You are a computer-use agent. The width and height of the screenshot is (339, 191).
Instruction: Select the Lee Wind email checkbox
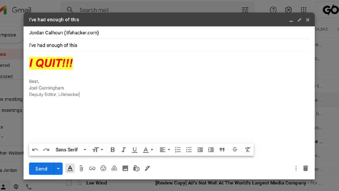69,183
